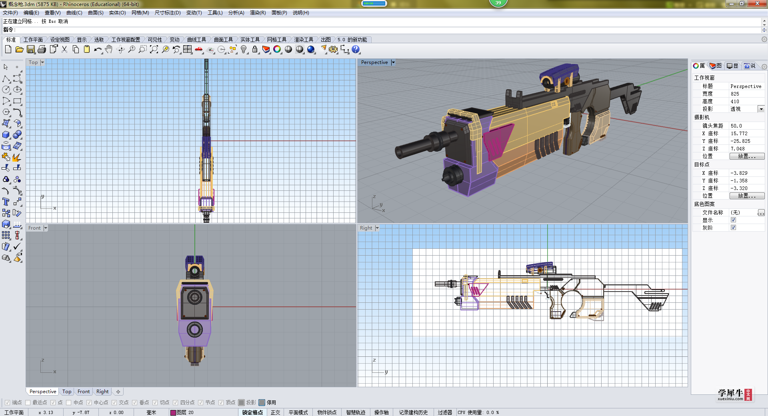Toggle the 垂点 (Perpendicular) osnap checkbox

(x=134, y=402)
